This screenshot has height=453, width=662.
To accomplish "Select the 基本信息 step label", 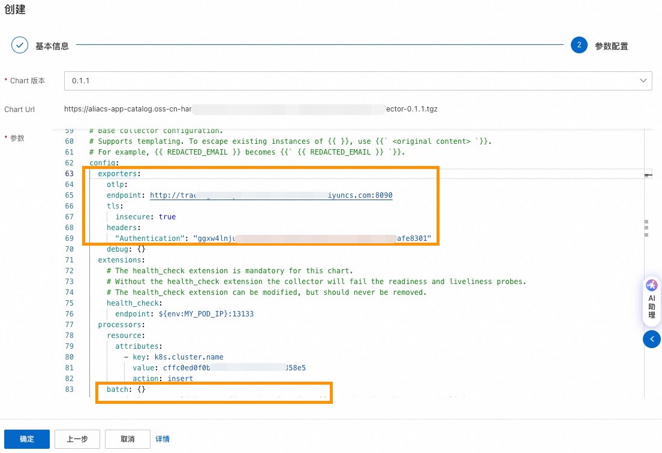I will click(x=52, y=46).
